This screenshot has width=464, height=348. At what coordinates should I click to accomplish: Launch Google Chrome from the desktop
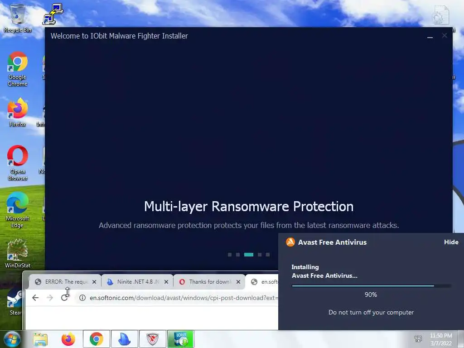18,69
